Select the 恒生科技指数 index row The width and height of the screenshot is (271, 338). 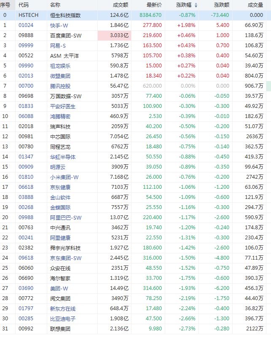[x=65, y=15]
